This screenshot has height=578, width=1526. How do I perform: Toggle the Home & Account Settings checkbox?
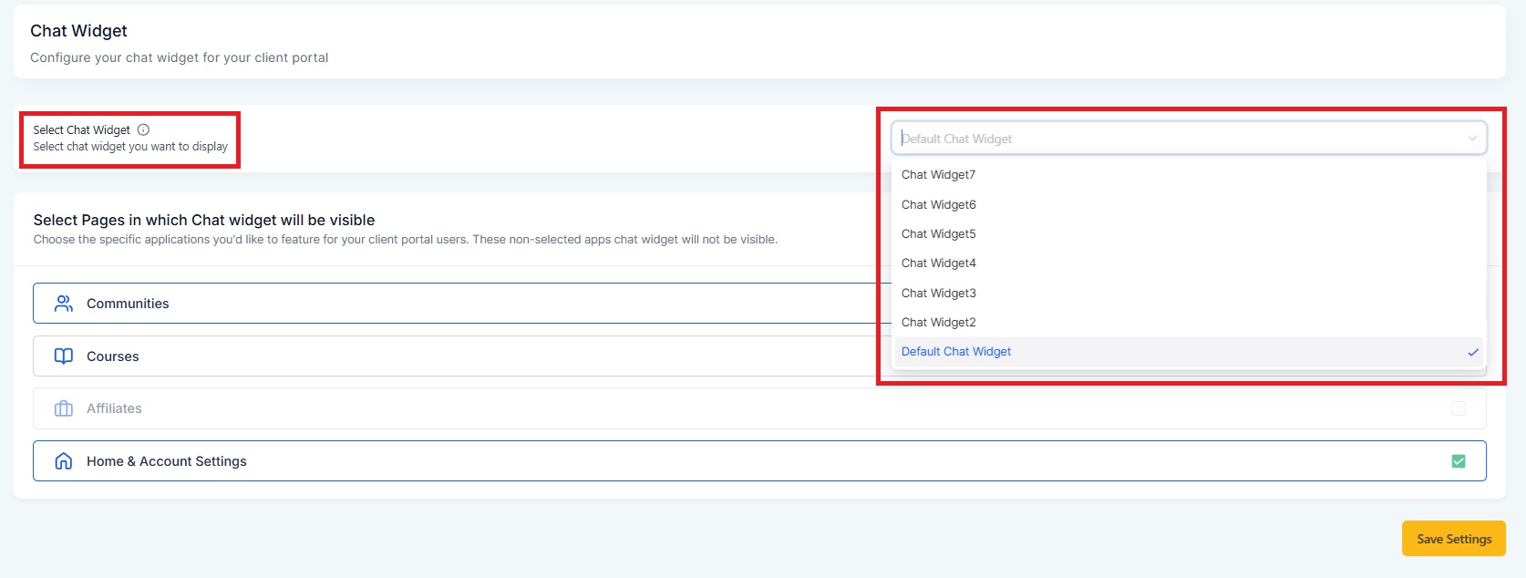pyautogui.click(x=1459, y=461)
